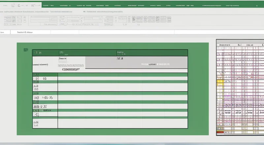Open the Name Box left of the formula bar

[5, 33]
